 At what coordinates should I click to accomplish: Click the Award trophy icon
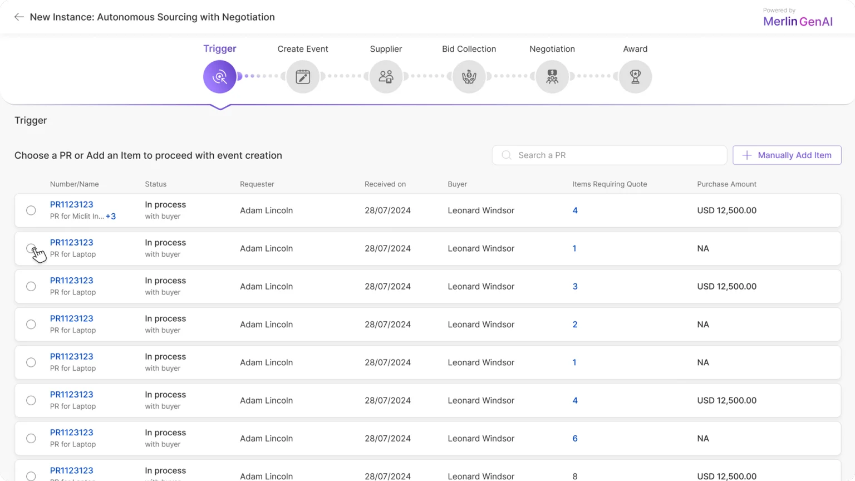pyautogui.click(x=635, y=77)
